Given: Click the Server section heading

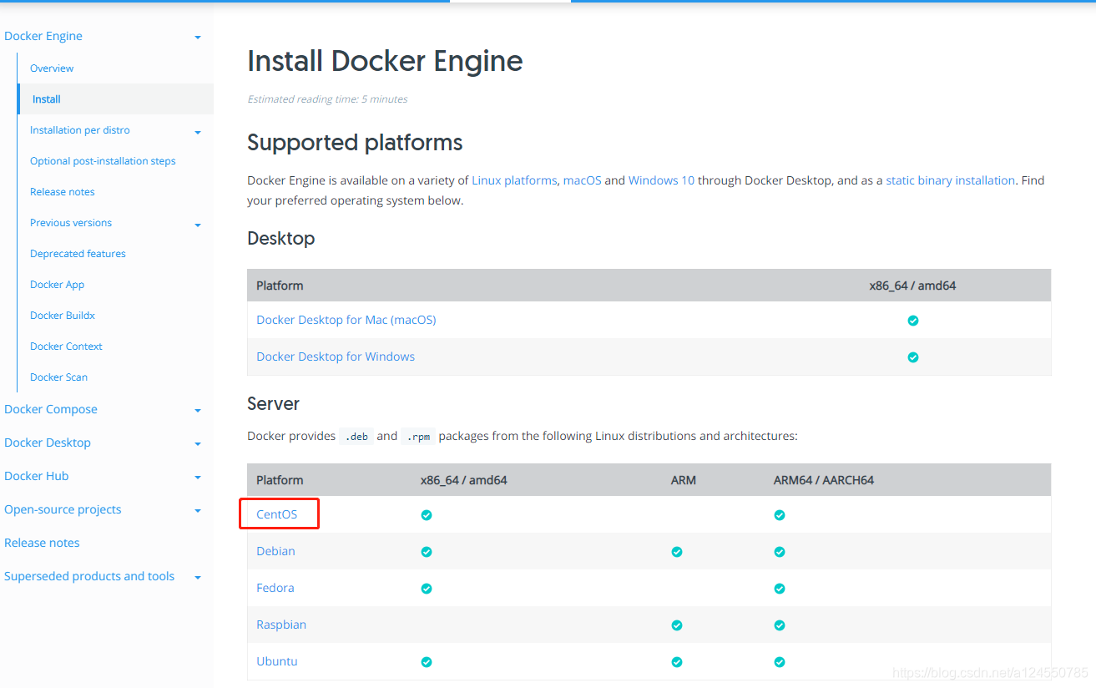Looking at the screenshot, I should [x=273, y=404].
